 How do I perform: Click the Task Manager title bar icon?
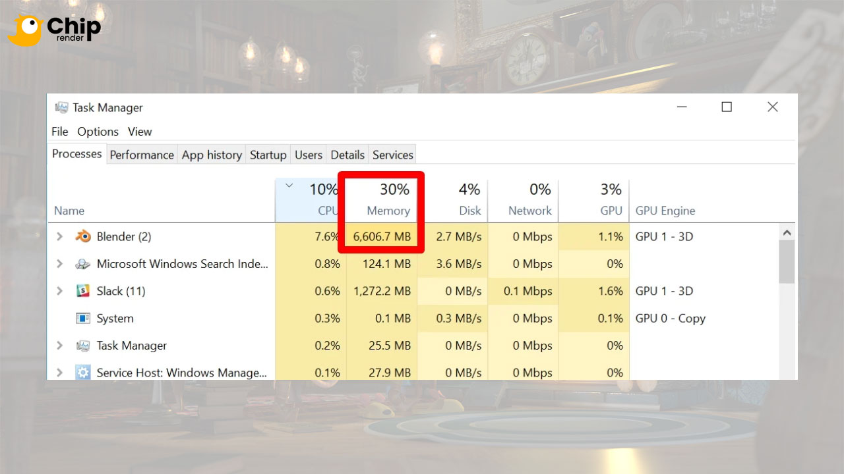(62, 107)
